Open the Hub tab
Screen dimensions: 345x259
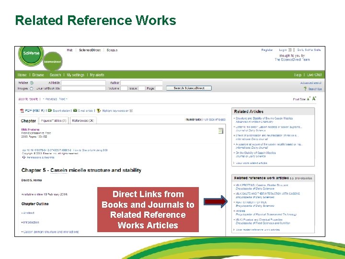(69, 50)
